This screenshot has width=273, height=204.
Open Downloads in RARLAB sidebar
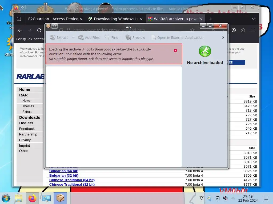(30, 117)
